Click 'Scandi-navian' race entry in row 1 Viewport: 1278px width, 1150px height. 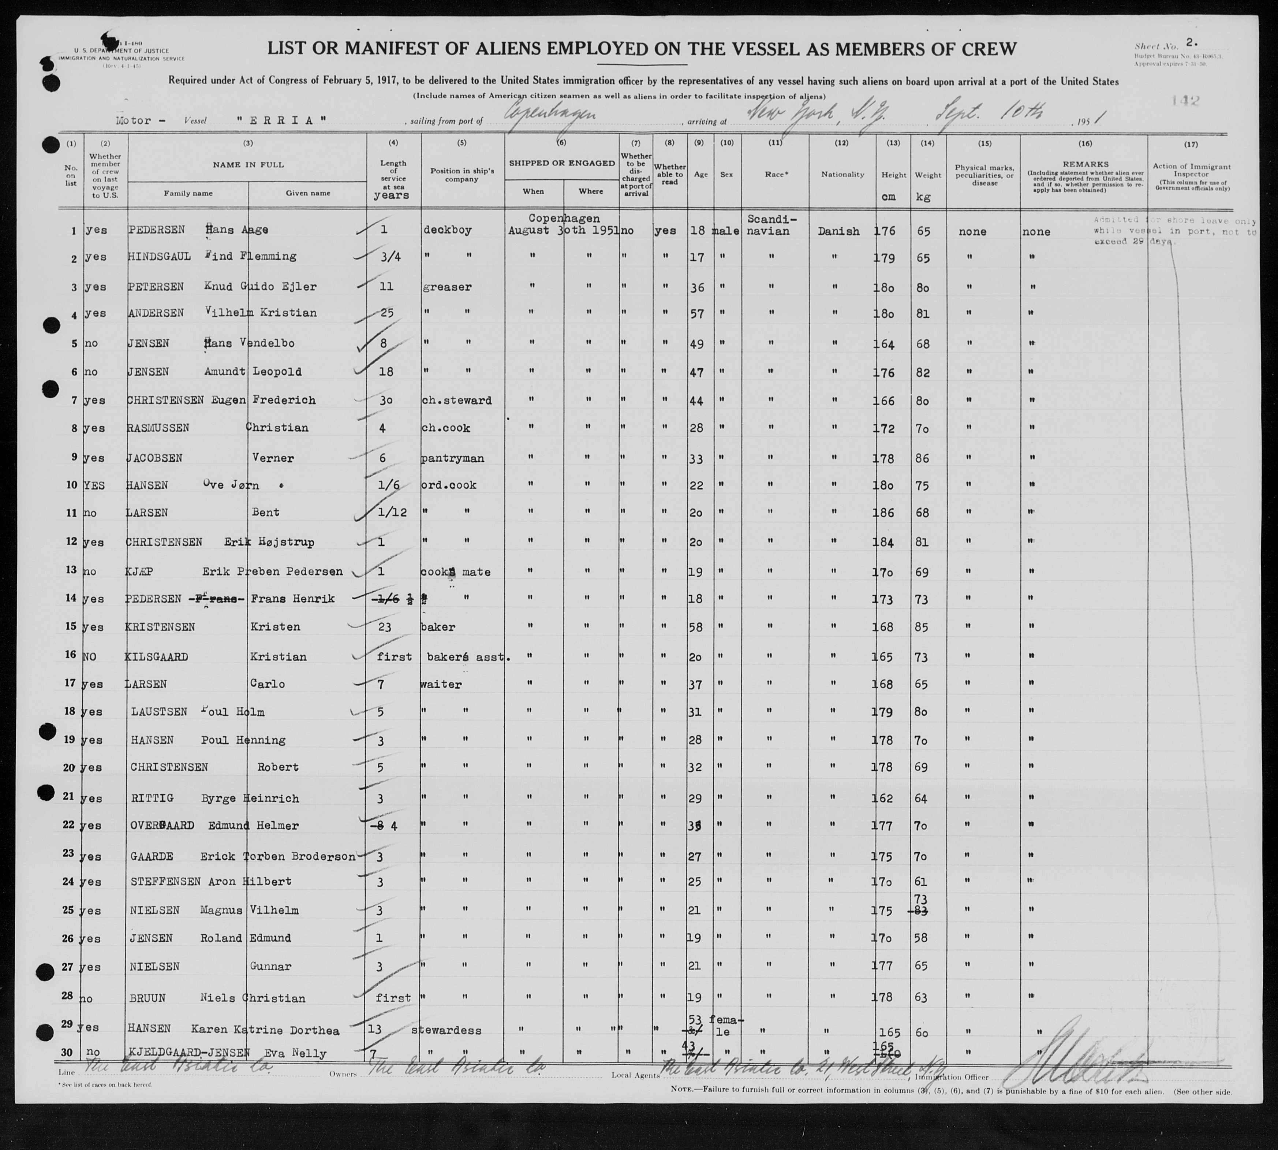[x=772, y=225]
